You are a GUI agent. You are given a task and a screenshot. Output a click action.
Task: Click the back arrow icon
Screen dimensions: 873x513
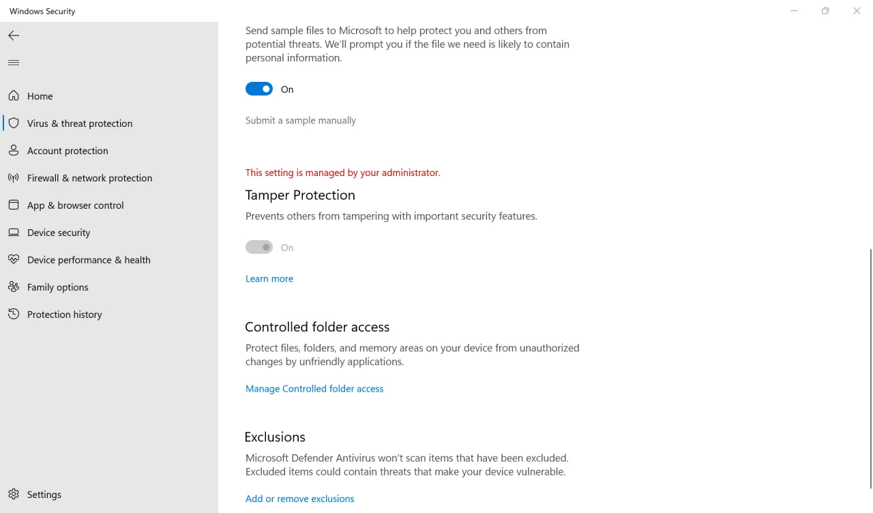14,35
